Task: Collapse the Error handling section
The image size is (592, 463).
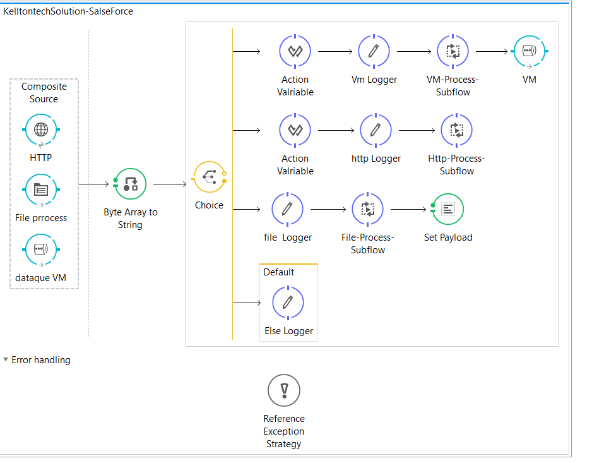Action: [x=6, y=360]
